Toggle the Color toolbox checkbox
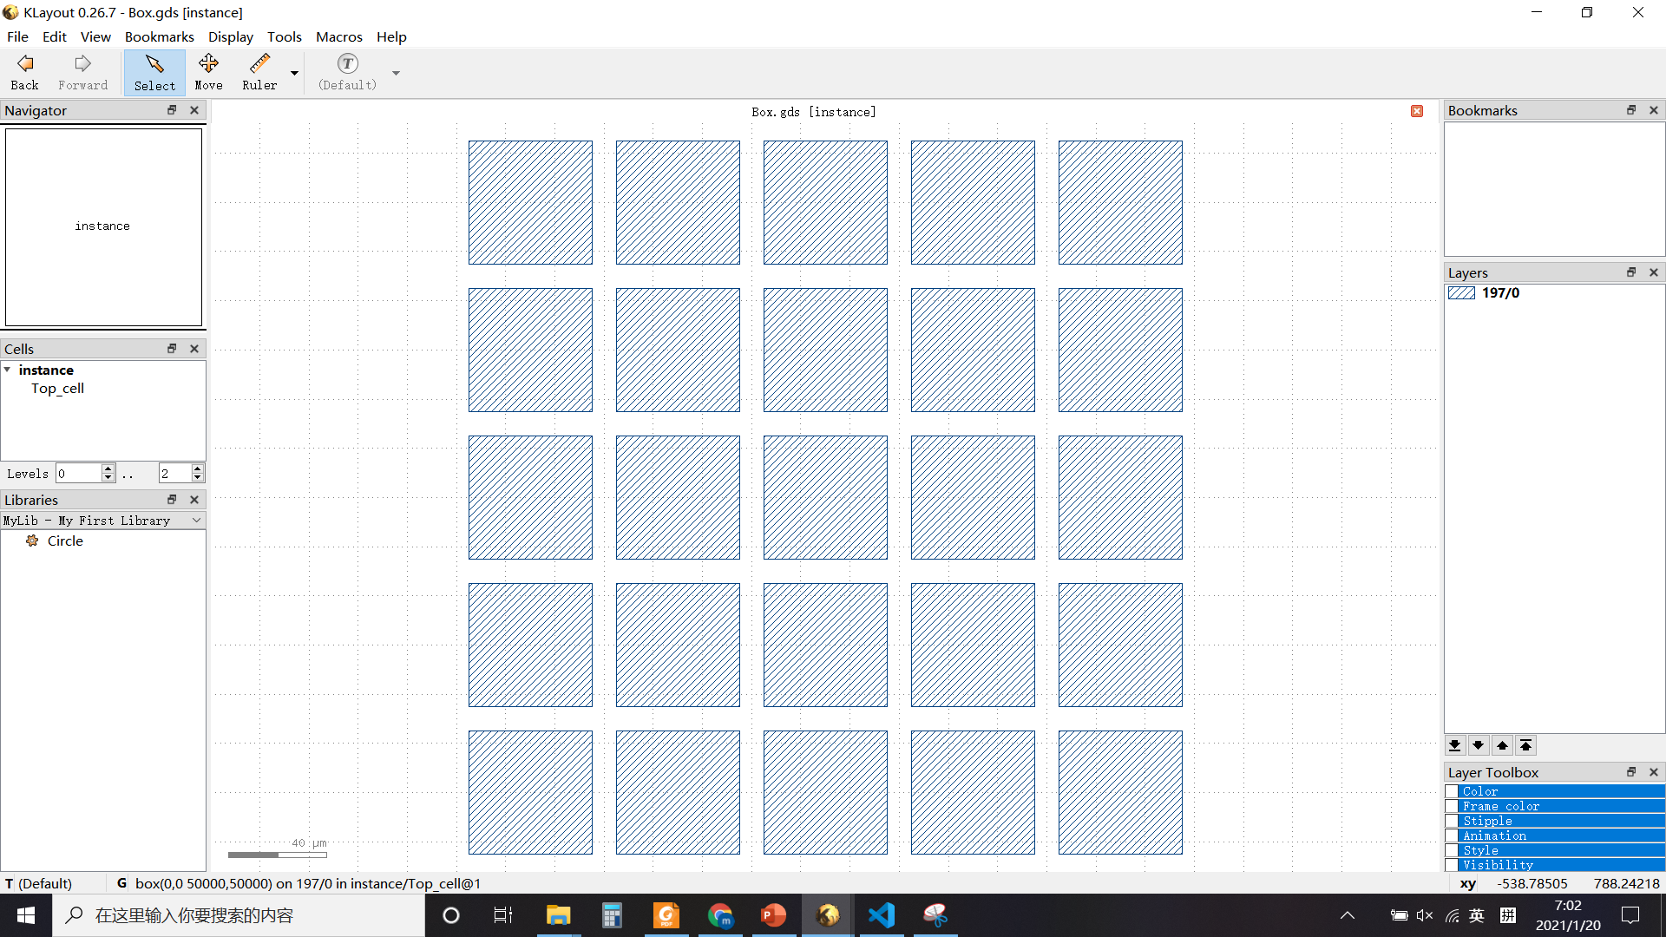 point(1452,791)
